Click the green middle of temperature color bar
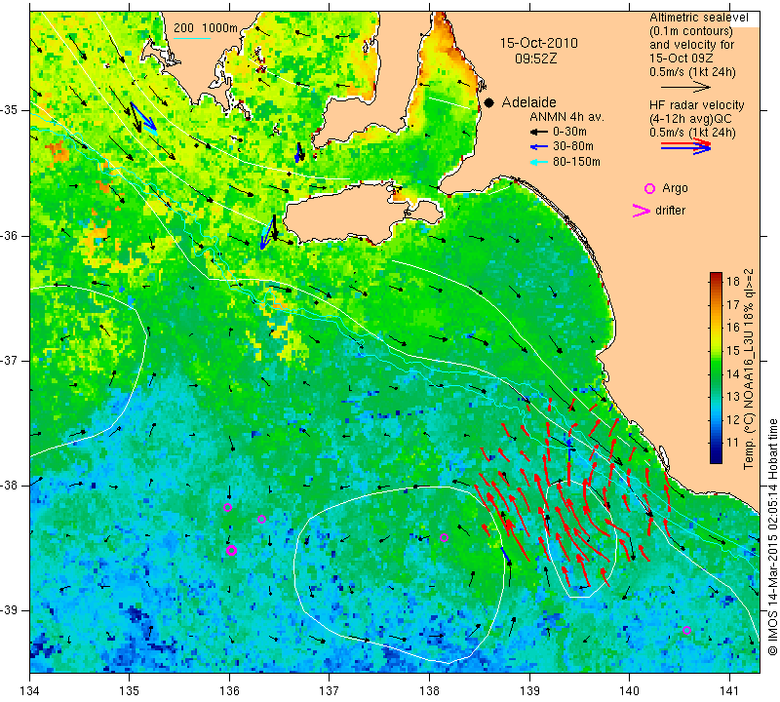The image size is (780, 702). tap(716, 369)
